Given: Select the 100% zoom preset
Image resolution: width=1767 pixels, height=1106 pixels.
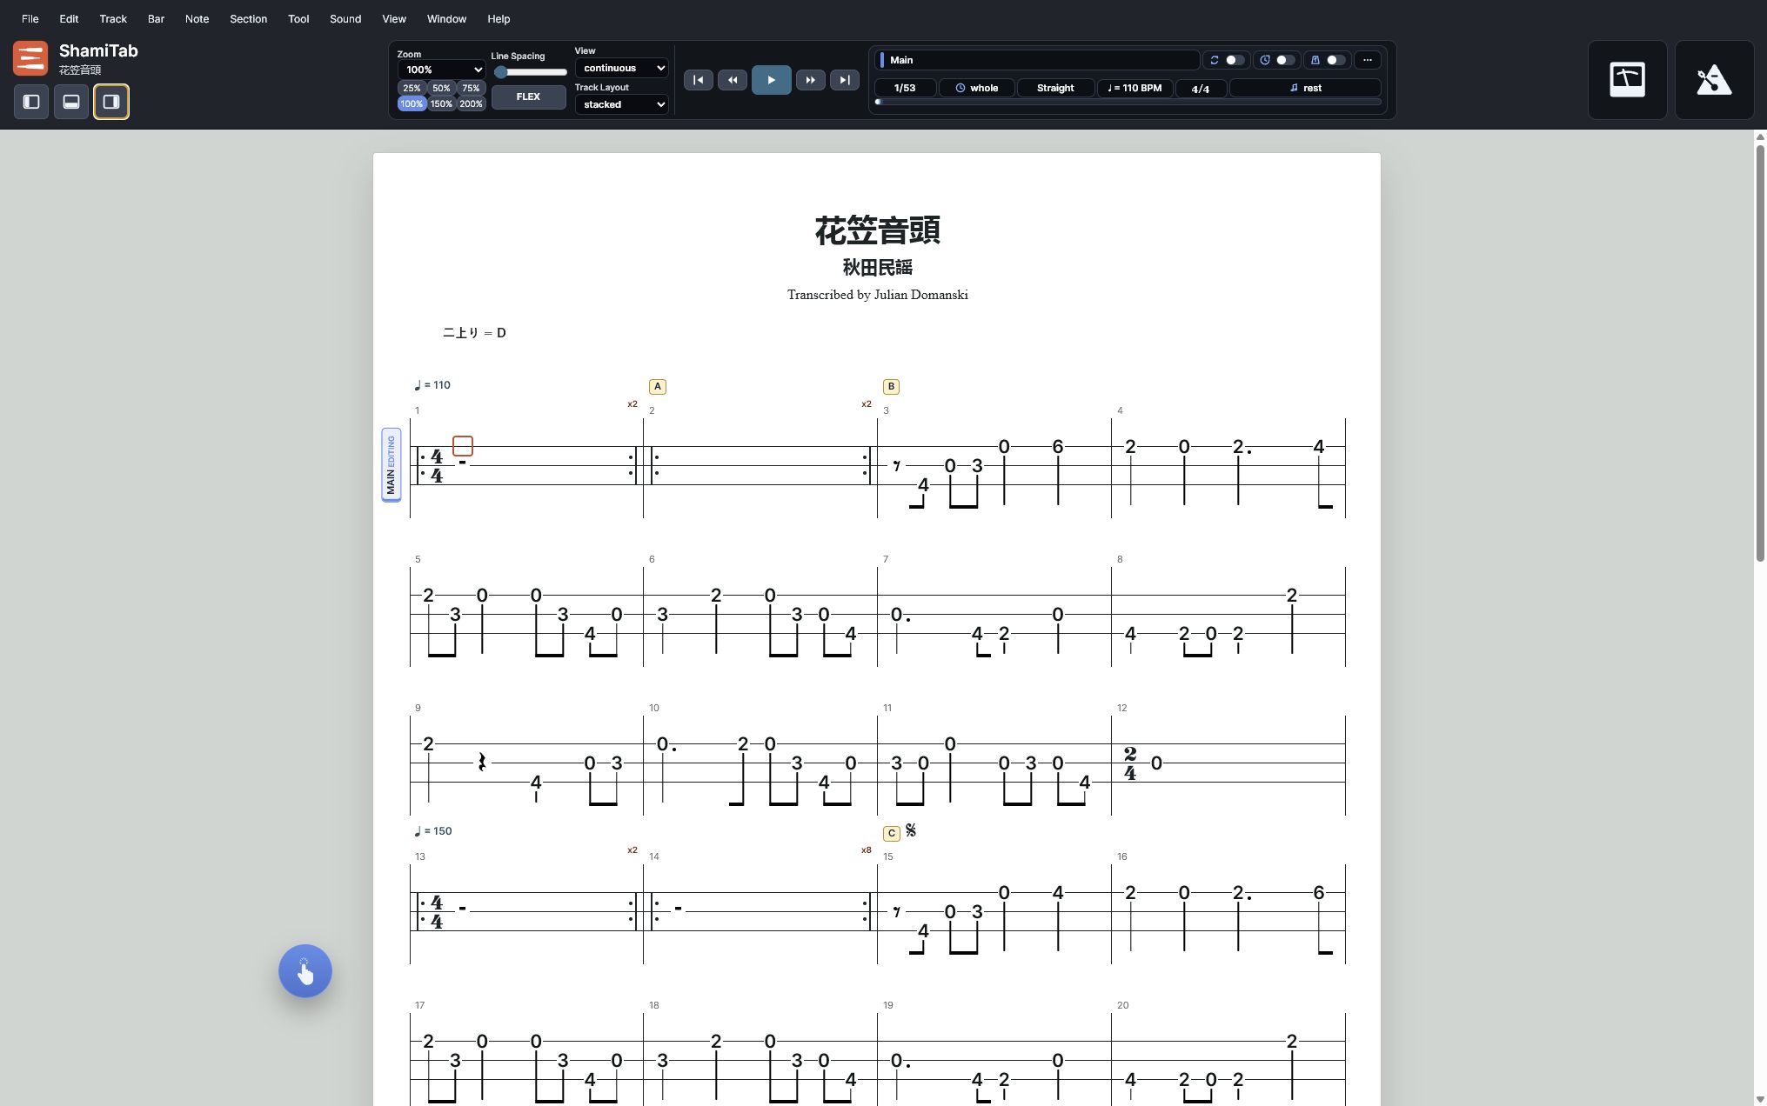Looking at the screenshot, I should (x=412, y=103).
